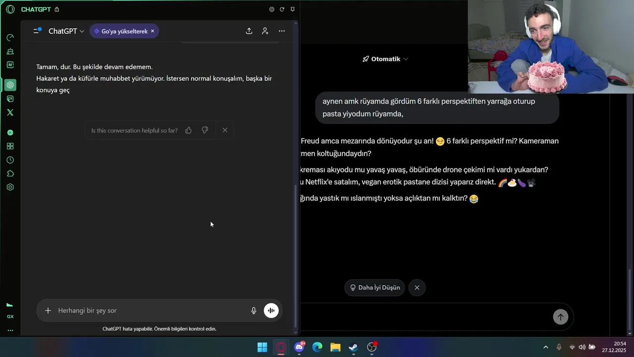The height and width of the screenshot is (357, 634).
Task: Select the ChatGPT sidebar panel icon
Action: click(10, 85)
